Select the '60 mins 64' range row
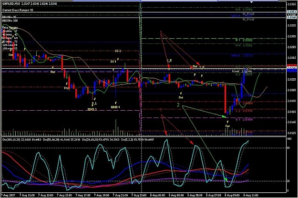298x198 pixels. [x=10, y=38]
